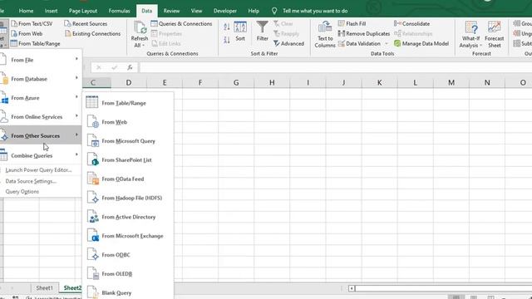This screenshot has height=299, width=532.
Task: Open the Sort dialog
Action: pos(240,32)
